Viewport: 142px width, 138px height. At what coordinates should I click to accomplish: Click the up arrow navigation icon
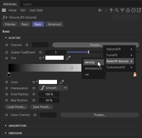(x=111, y=10)
